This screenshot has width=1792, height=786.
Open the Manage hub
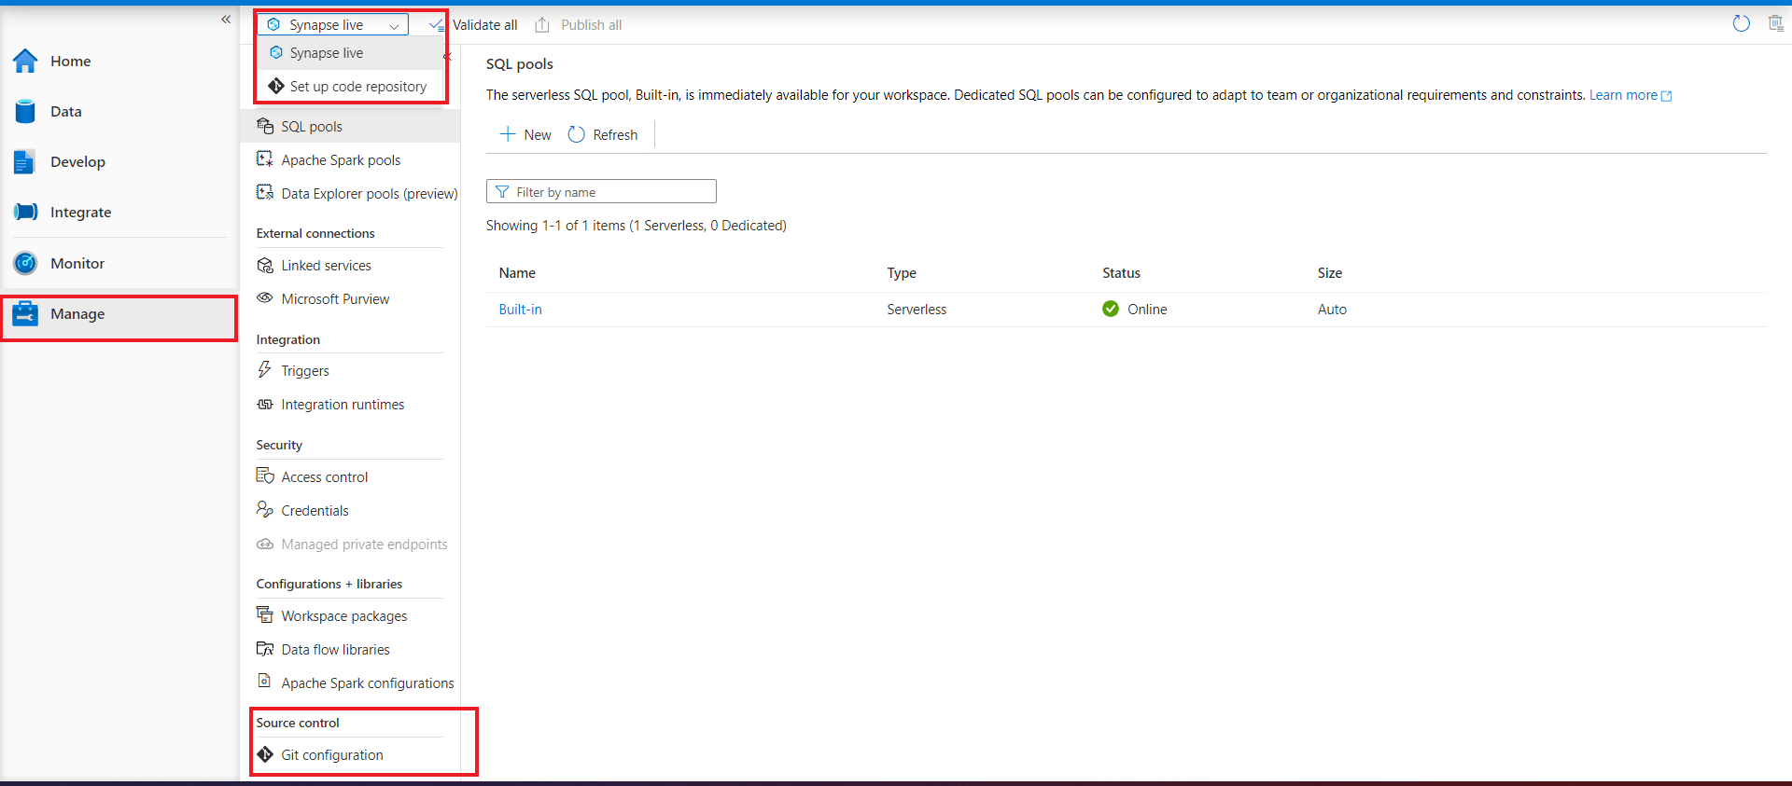pos(119,314)
